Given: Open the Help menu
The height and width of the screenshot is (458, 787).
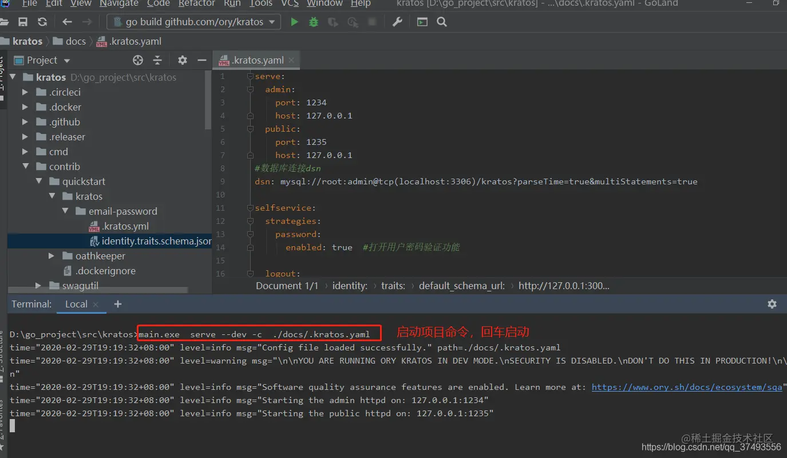Looking at the screenshot, I should (x=361, y=3).
